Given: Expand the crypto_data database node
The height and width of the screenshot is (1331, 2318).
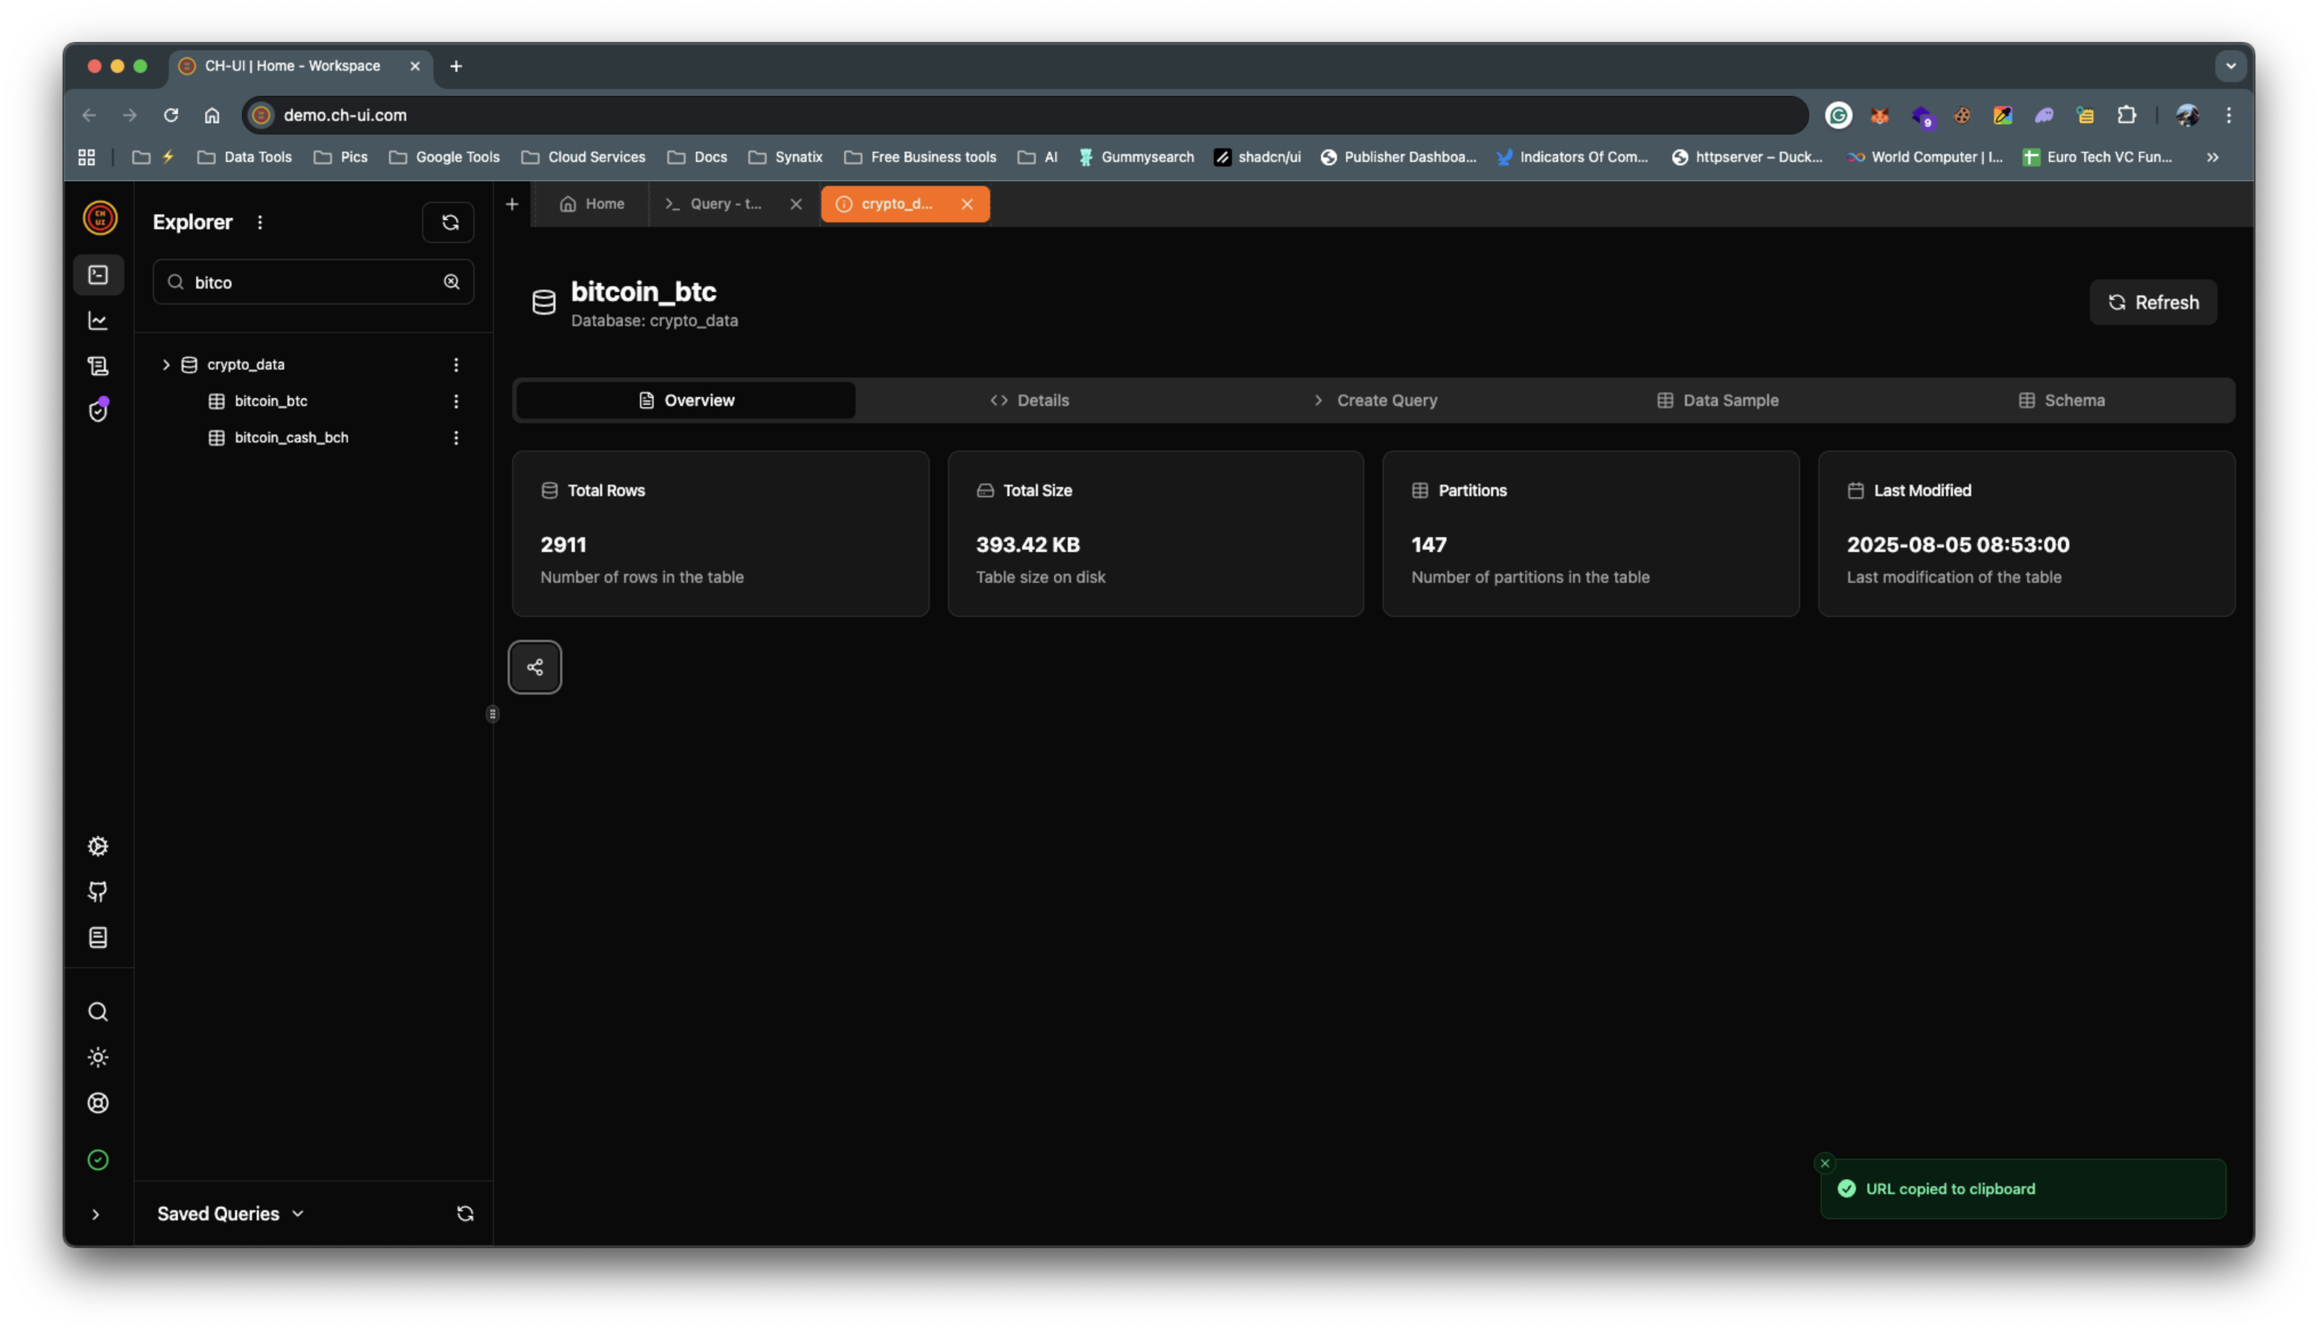Looking at the screenshot, I should pyautogui.click(x=167, y=365).
